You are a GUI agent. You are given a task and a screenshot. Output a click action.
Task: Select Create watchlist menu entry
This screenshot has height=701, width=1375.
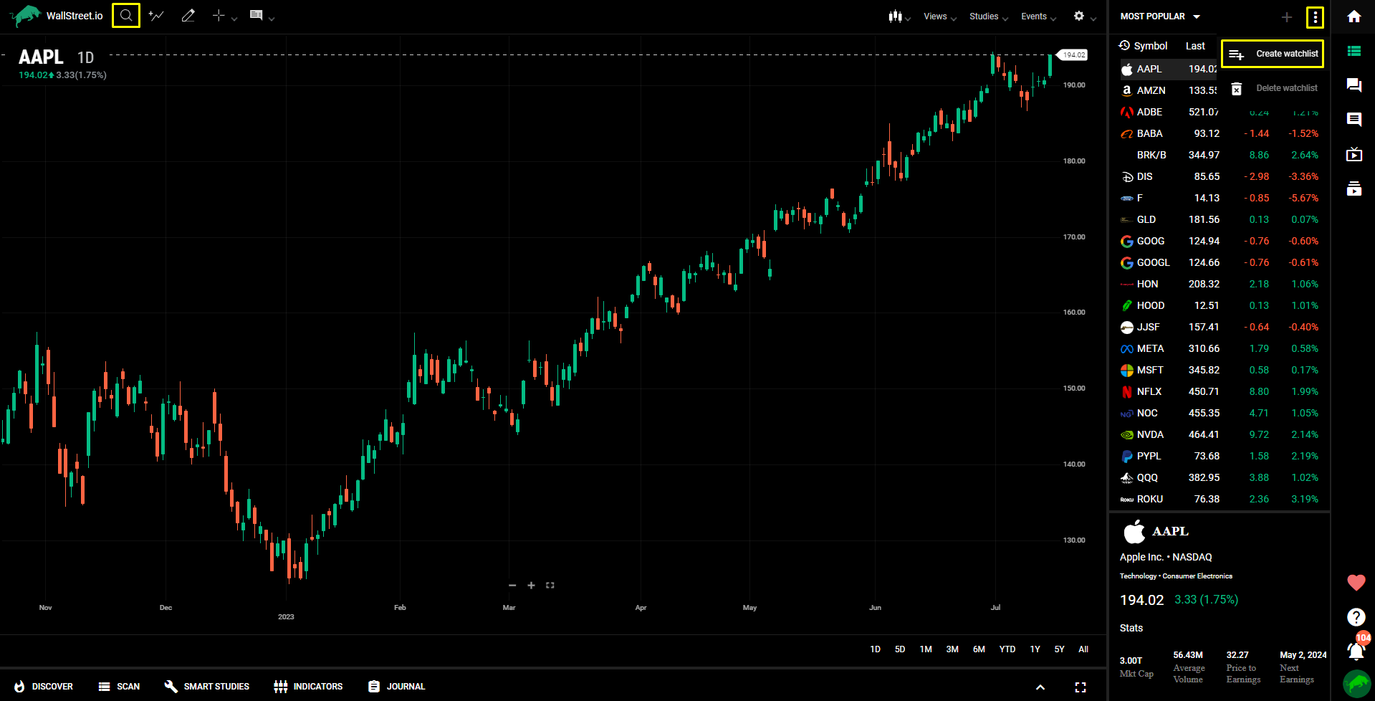click(x=1273, y=54)
